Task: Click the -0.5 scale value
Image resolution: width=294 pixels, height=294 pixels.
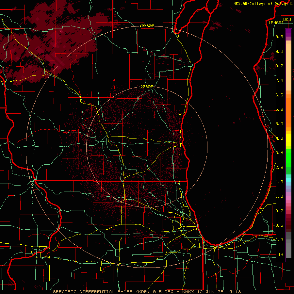Action: 278,225
